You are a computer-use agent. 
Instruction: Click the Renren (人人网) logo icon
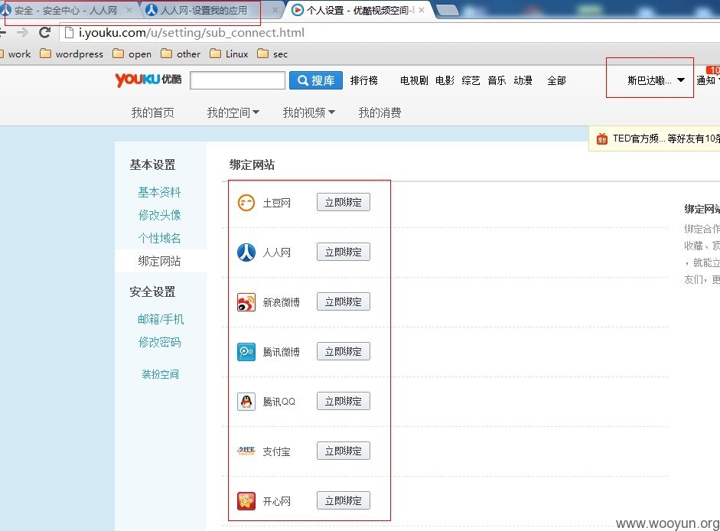(246, 252)
